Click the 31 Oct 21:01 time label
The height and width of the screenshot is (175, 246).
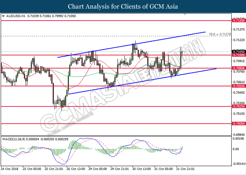[x=186, y=169]
